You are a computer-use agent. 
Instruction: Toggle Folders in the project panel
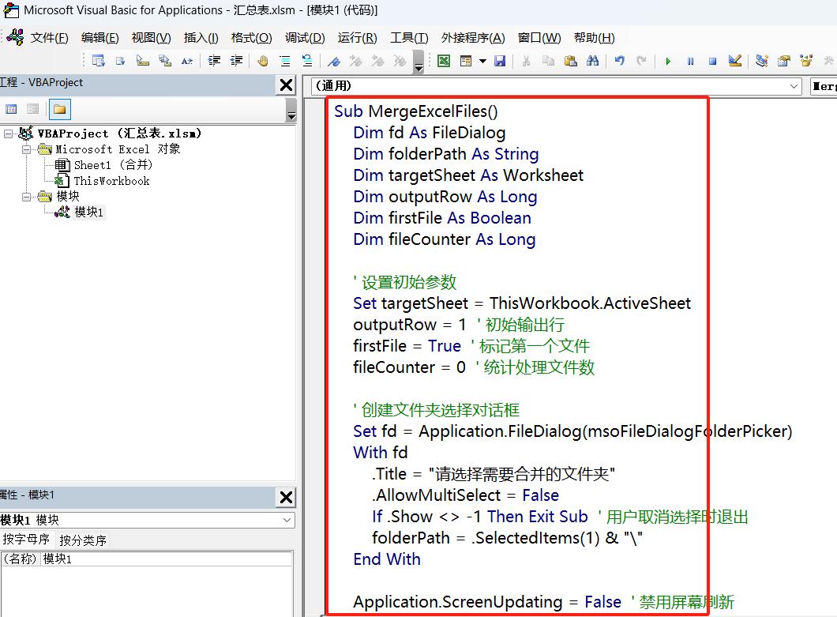60,109
